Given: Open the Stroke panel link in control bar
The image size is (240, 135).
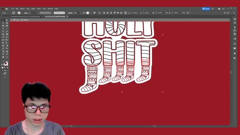Looking at the screenshot, I should coord(26,13).
